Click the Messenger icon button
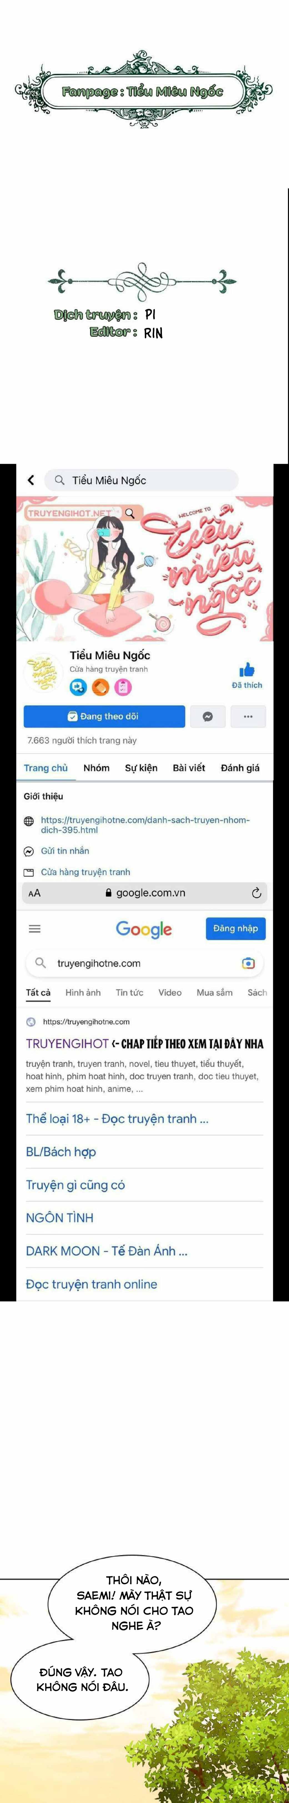The width and height of the screenshot is (289, 1803). pos(207,717)
